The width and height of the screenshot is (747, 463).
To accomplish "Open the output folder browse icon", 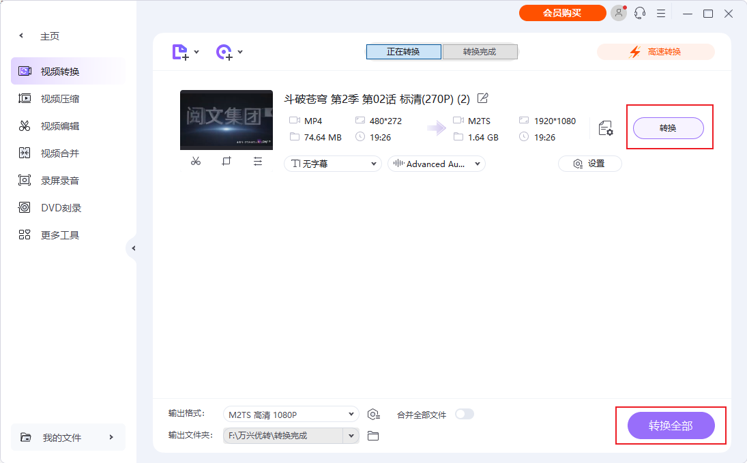I will point(373,436).
